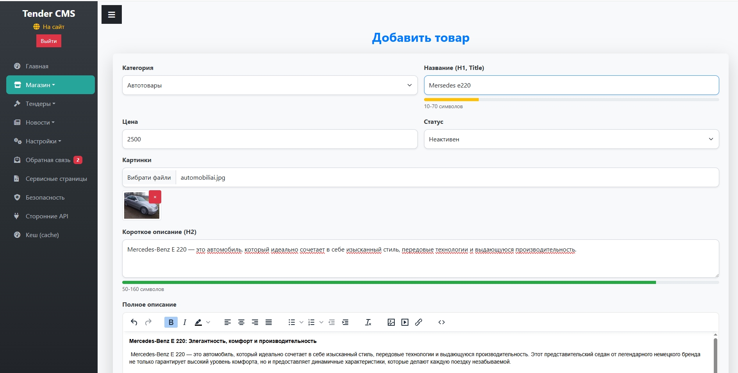
Task: Open the Категория dropdown
Action: point(269,85)
